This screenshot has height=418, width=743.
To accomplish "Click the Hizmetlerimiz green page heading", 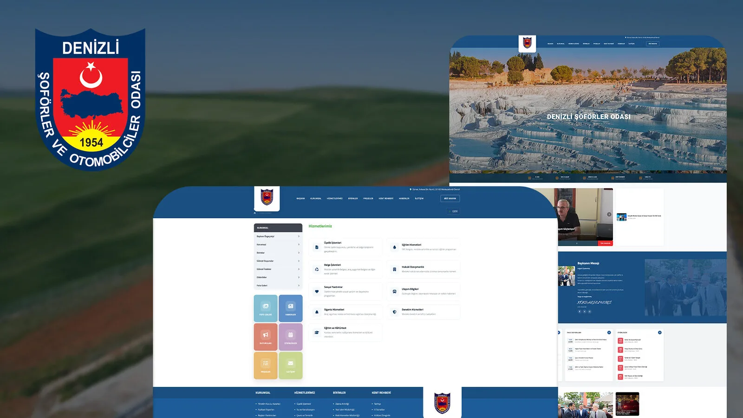I will 320,226.
